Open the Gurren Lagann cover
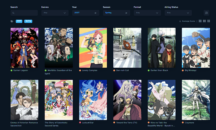Screen dimensions: 216x130 point(24,48)
